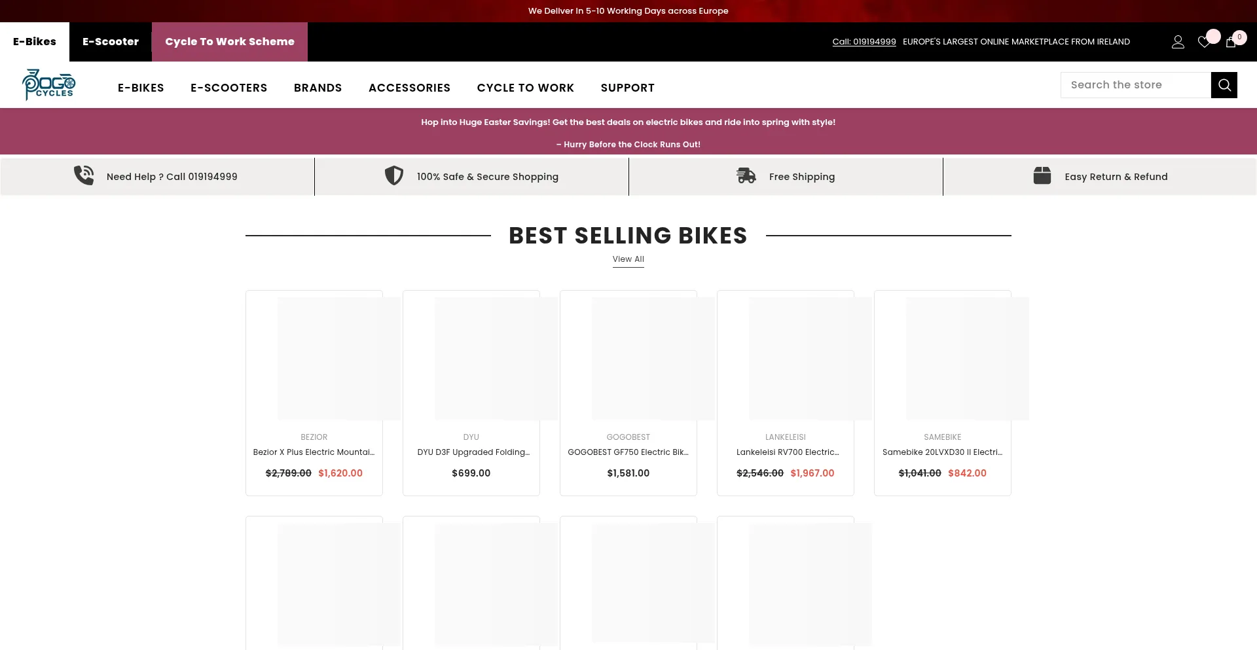Click the BEST SELLING BIKES heading
Viewport: 1257px width, 650px height.
(628, 236)
